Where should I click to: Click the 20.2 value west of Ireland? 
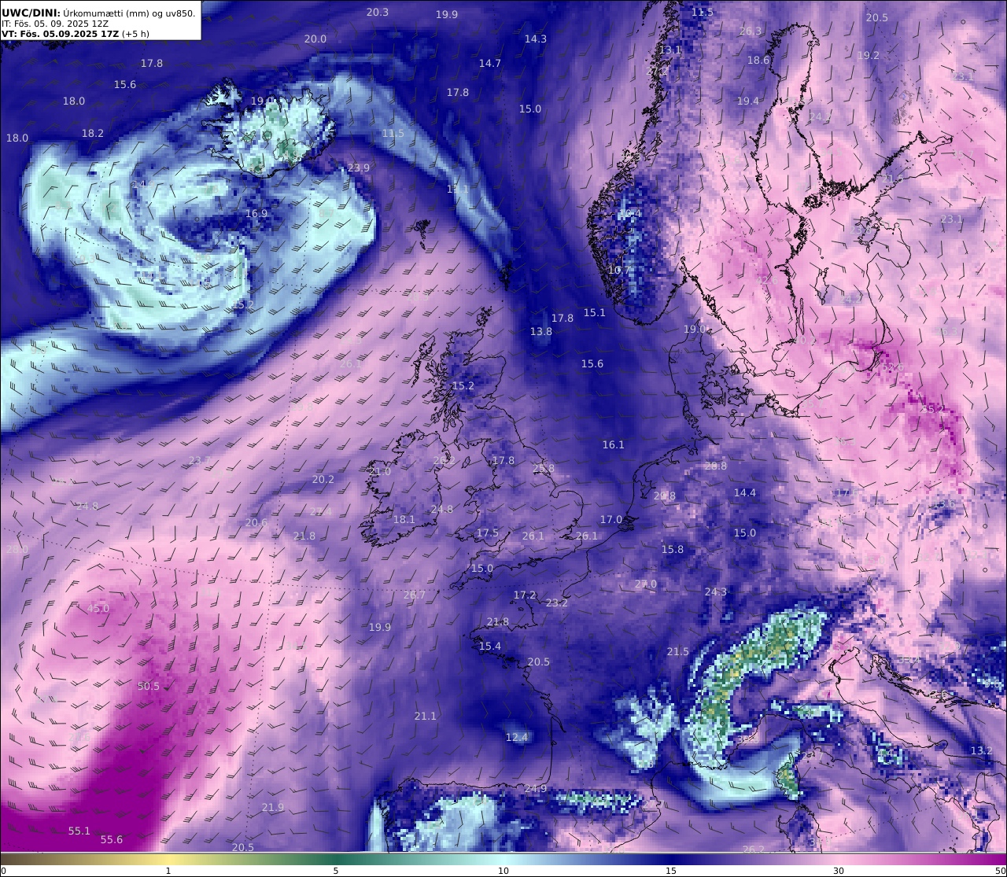(x=323, y=480)
